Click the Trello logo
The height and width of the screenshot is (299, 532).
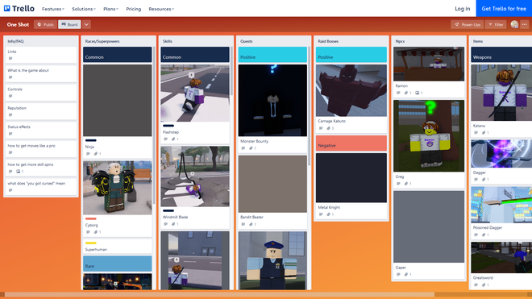[19, 9]
